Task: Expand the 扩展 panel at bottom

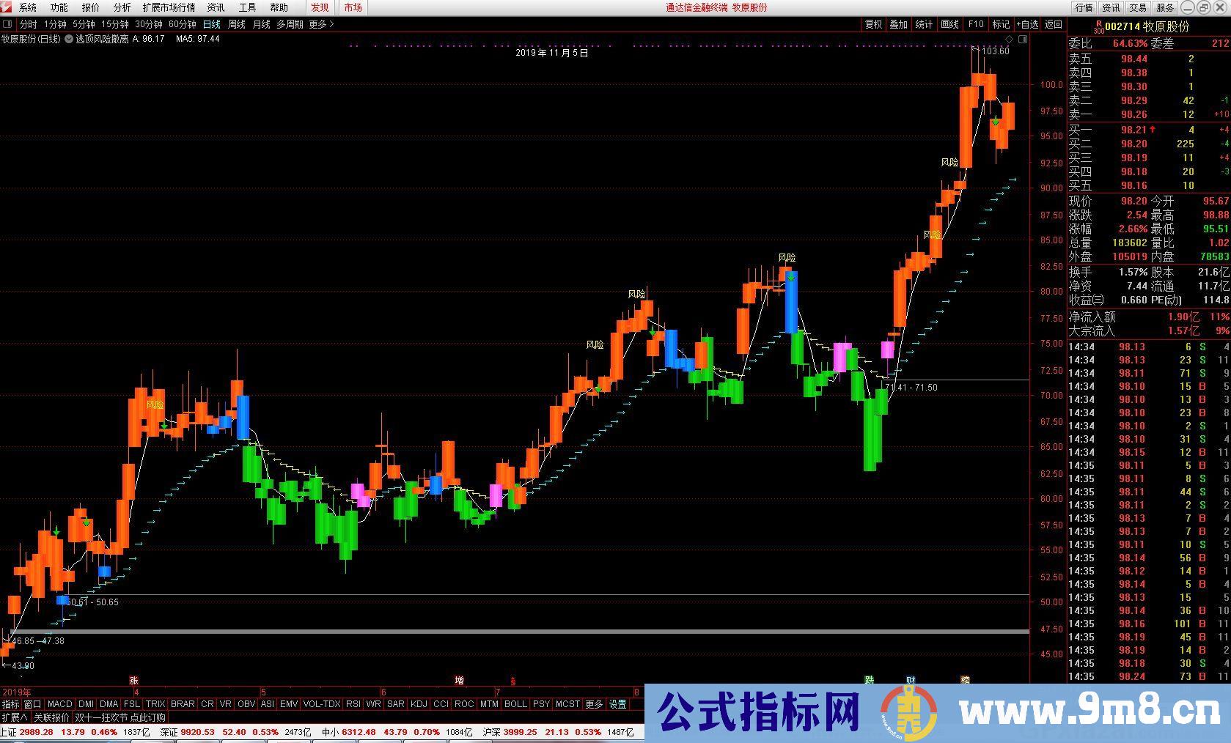Action: tap(15, 717)
